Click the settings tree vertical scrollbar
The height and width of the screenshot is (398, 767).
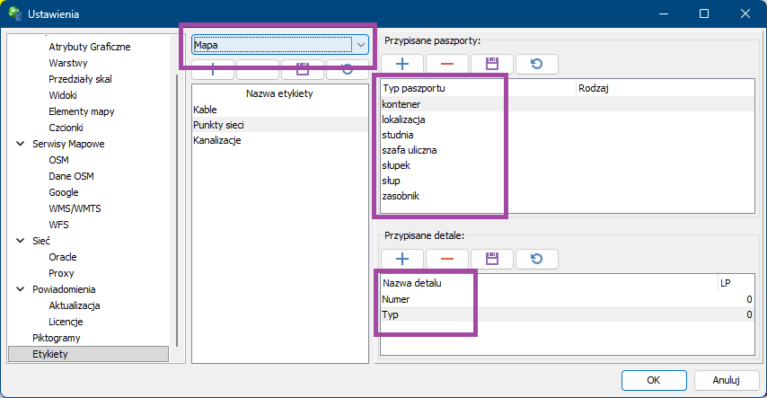[x=177, y=207]
